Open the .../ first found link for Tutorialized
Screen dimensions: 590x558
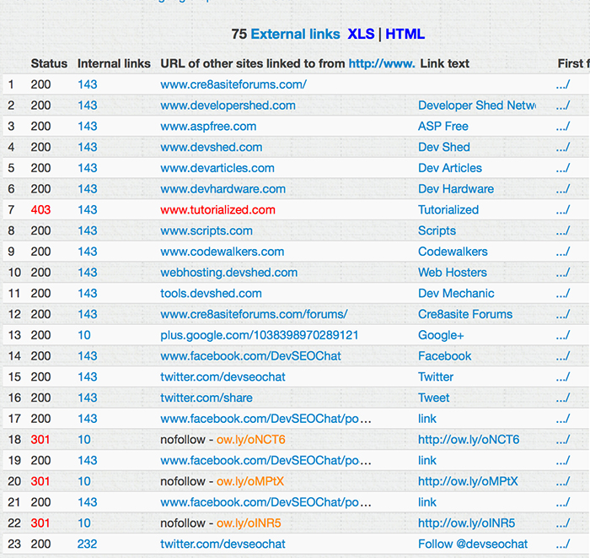(563, 210)
